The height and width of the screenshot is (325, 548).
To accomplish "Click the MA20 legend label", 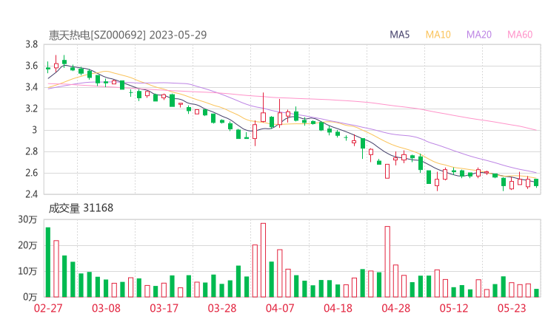I will coord(479,35).
